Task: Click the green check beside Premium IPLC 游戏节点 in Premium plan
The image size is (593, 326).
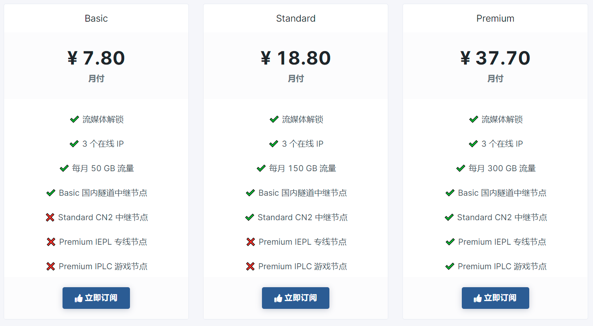Action: point(450,266)
